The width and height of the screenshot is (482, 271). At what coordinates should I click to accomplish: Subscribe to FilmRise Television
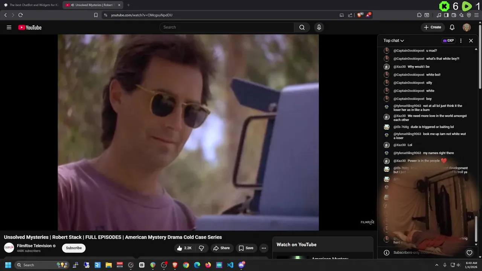click(74, 248)
